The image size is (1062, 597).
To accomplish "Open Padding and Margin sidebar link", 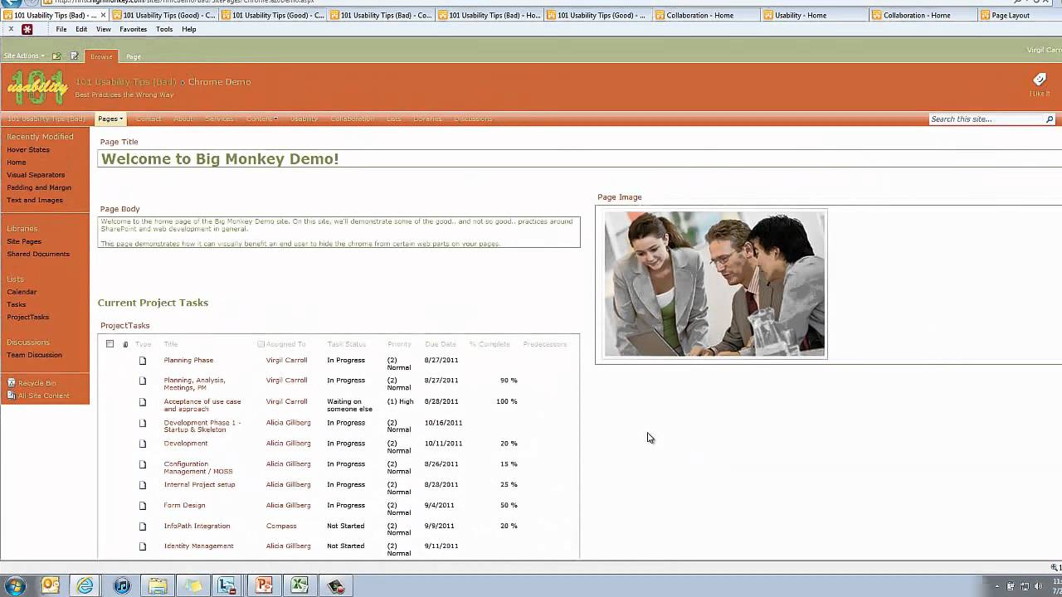I will click(39, 187).
